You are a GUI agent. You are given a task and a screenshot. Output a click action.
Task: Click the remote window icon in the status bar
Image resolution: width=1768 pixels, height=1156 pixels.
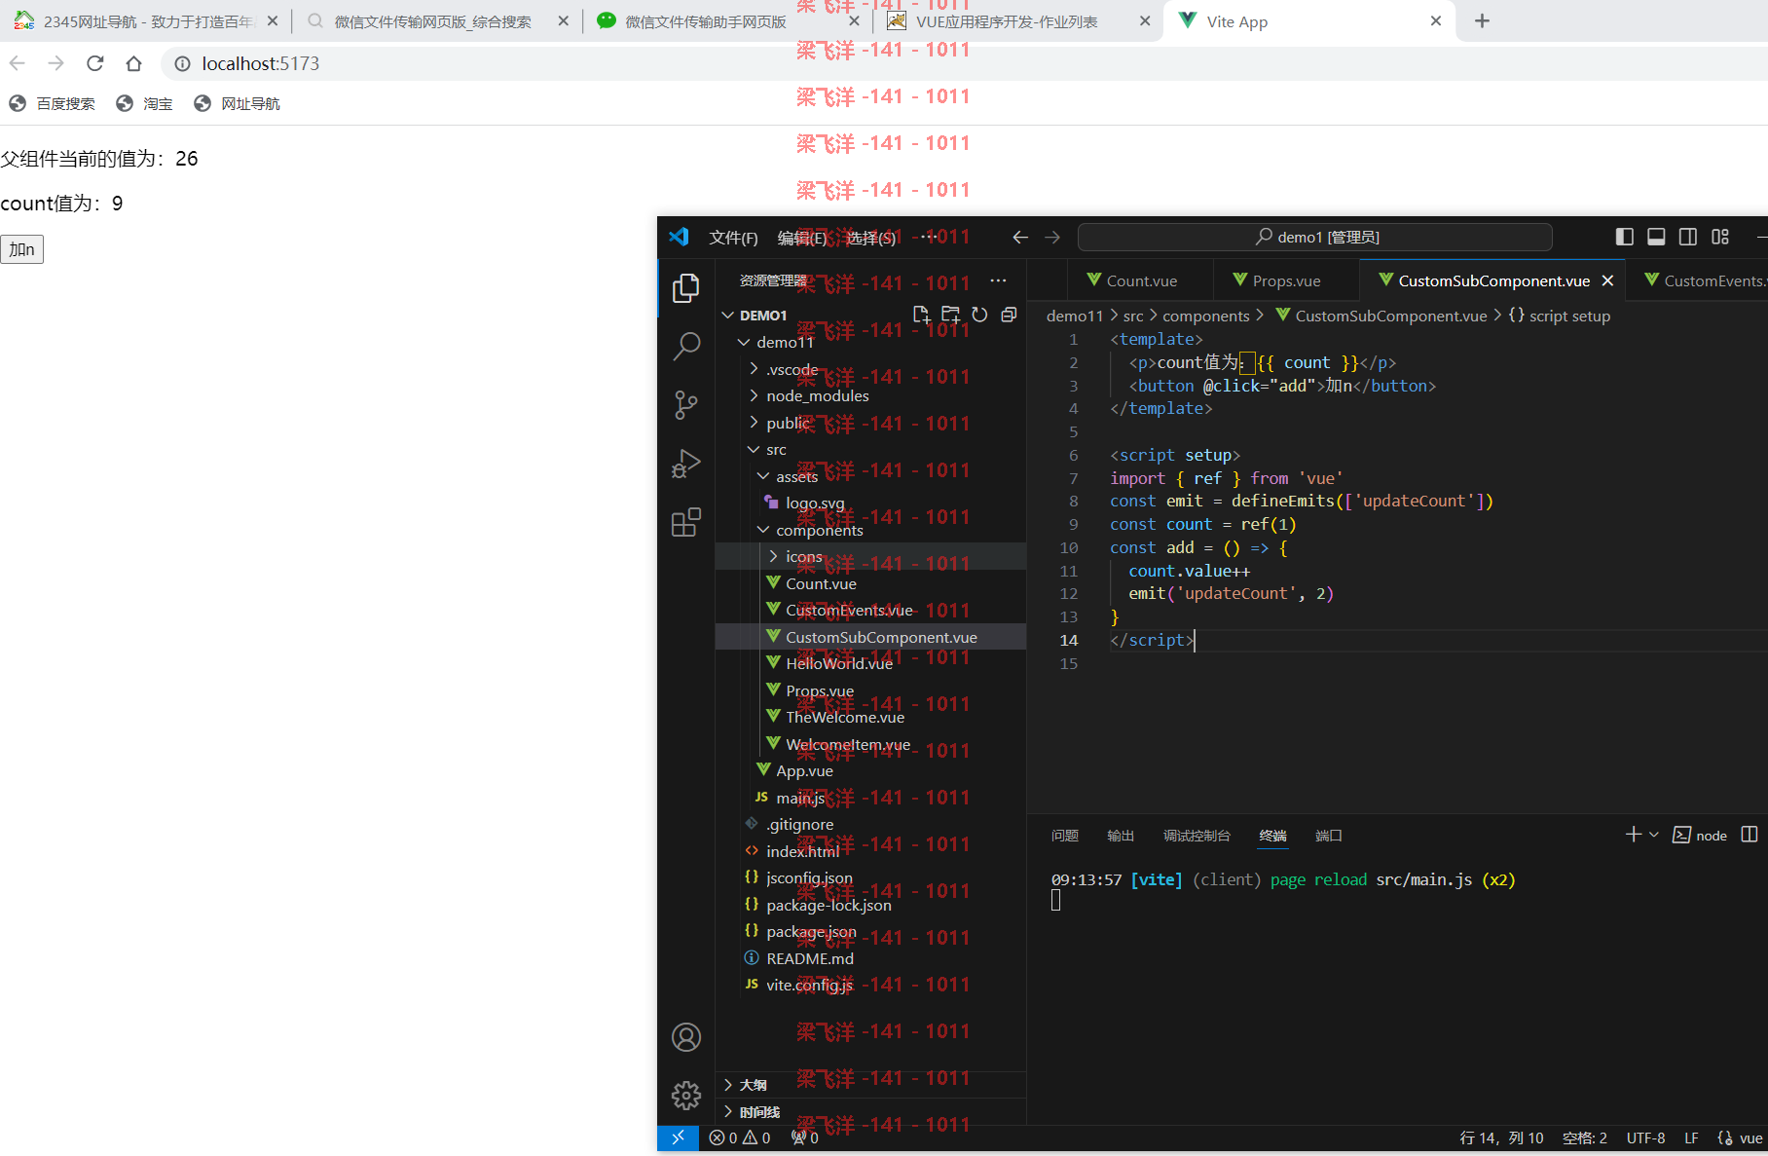[x=678, y=1137]
